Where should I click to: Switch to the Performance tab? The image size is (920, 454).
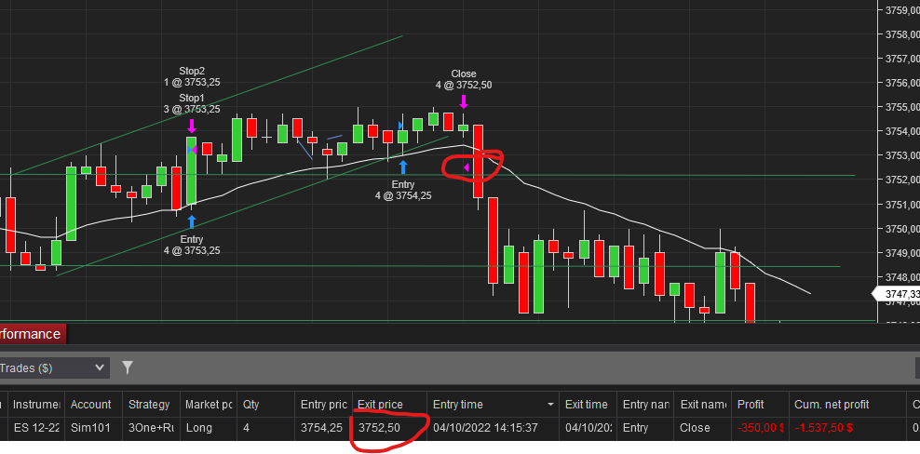[33, 334]
